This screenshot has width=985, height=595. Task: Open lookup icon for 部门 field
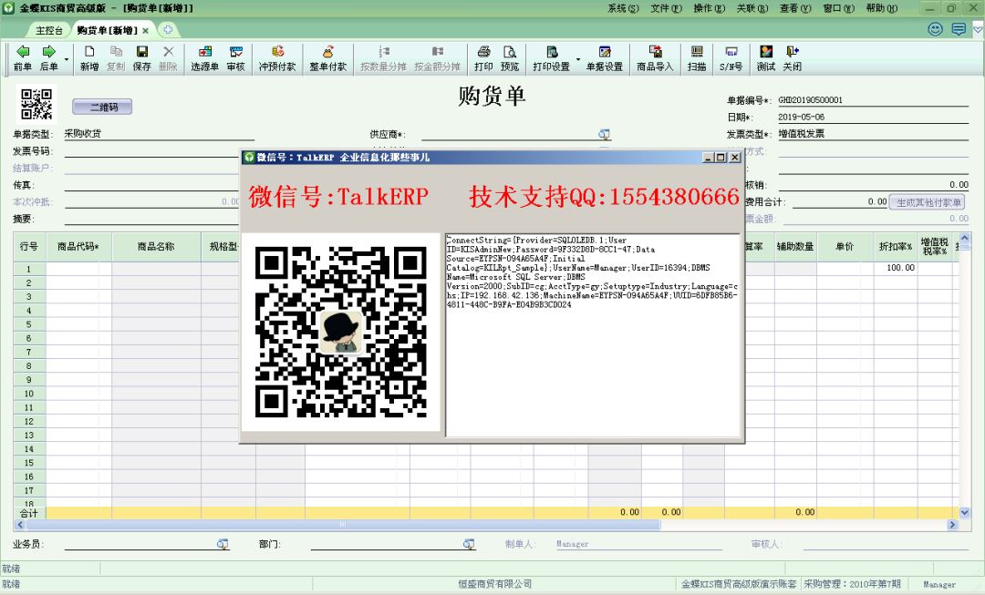click(x=469, y=544)
